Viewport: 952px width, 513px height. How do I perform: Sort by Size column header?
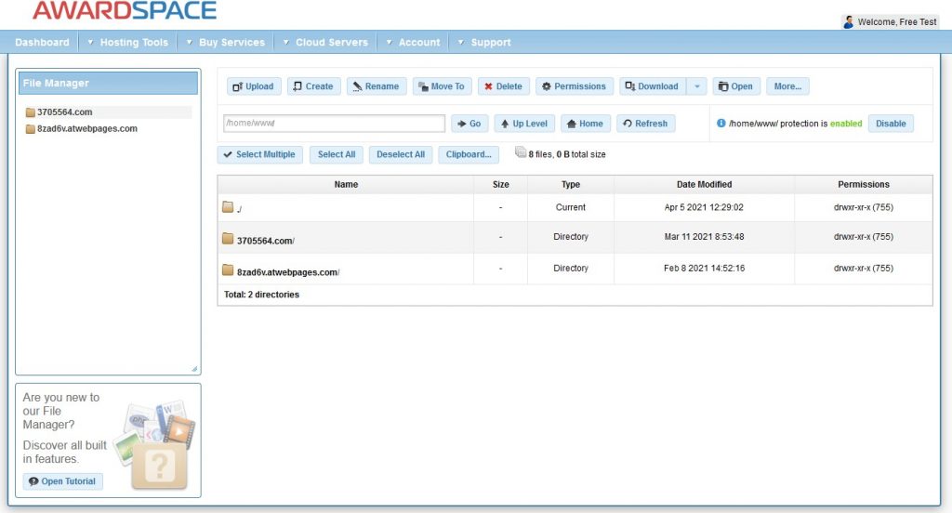501,185
